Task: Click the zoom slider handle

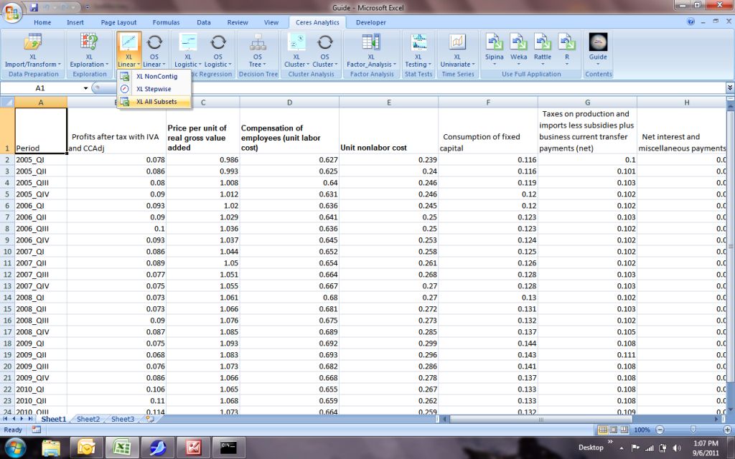Action: coord(693,430)
